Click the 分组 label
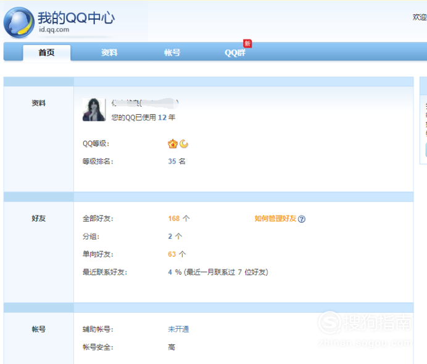The width and height of the screenshot is (427, 364). pos(91,236)
